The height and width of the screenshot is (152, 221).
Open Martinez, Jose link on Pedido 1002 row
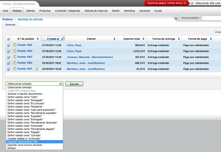(x=86, y=63)
